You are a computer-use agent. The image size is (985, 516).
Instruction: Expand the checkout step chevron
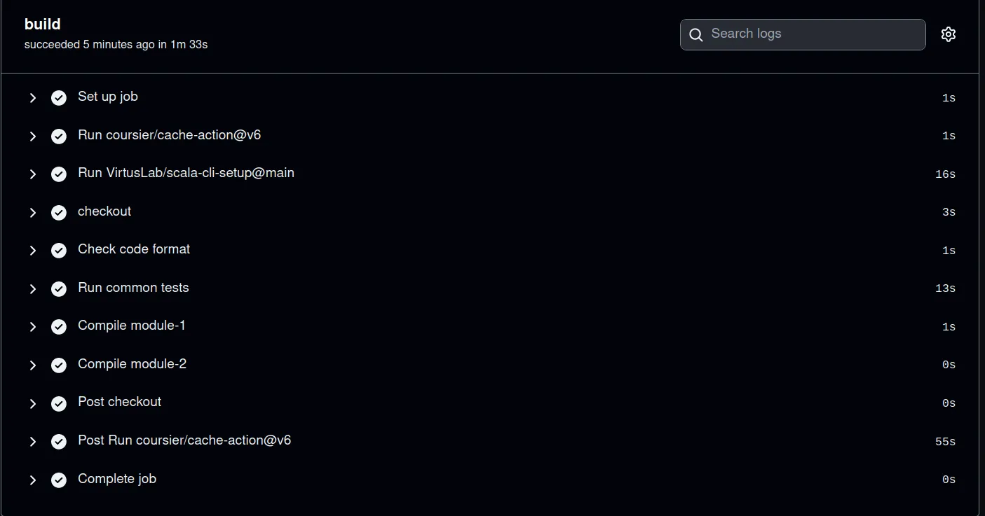pos(32,212)
